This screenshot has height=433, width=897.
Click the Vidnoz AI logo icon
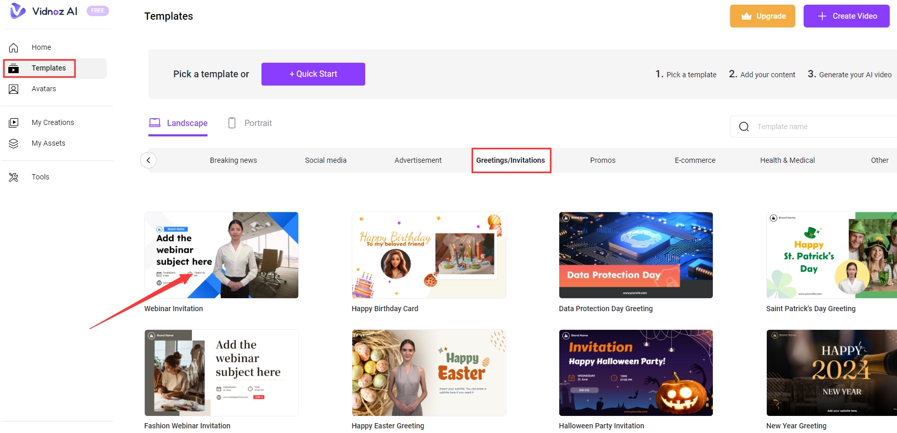[x=18, y=11]
